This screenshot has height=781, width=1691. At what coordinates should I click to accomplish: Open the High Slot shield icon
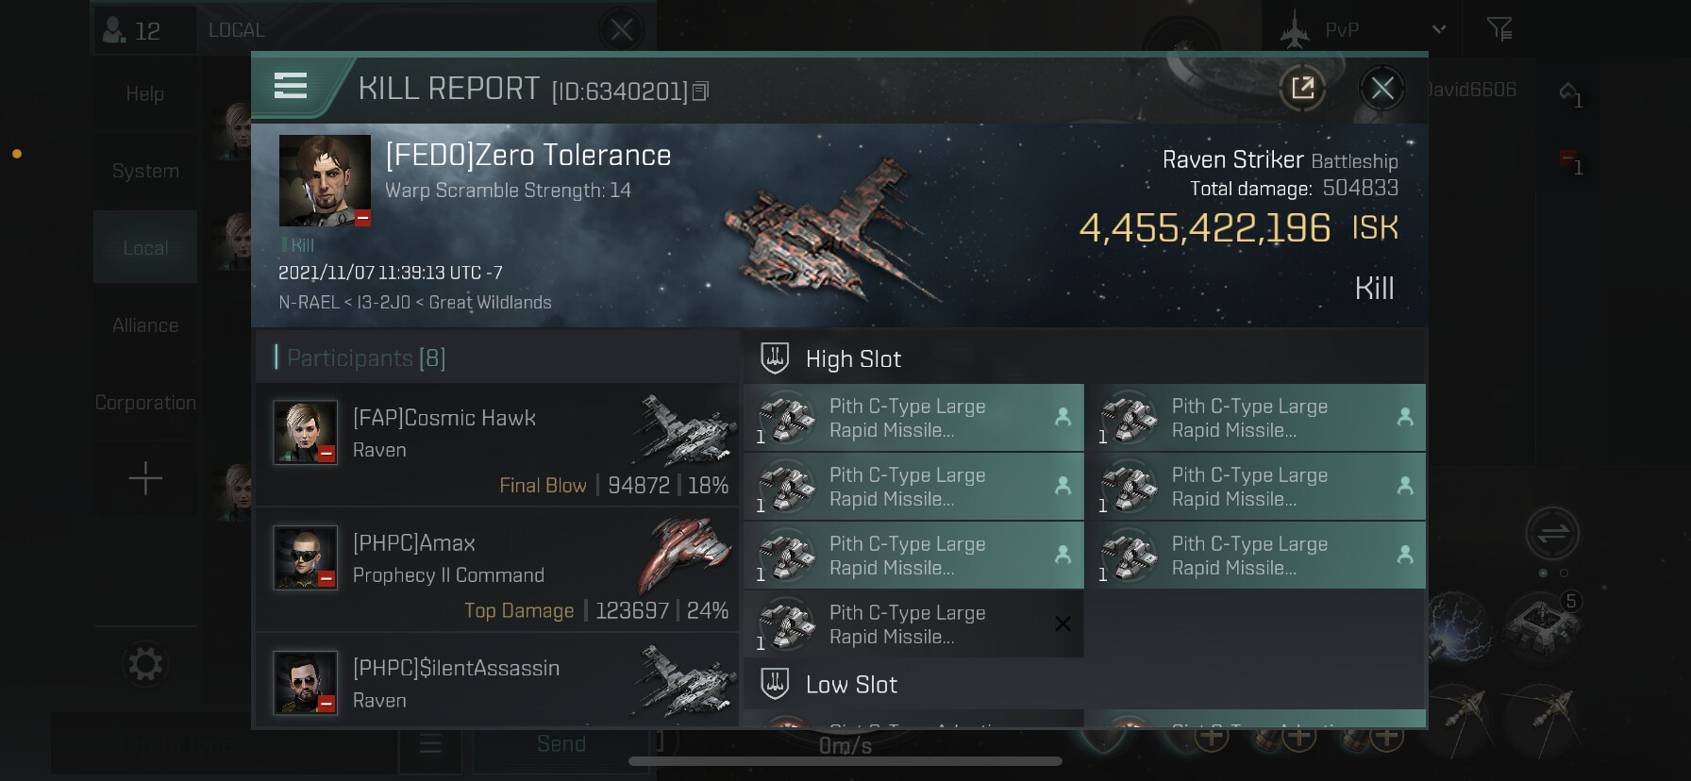(x=775, y=358)
